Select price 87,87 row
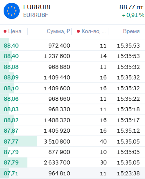The width and height of the screenshot is (145, 179). (72, 131)
